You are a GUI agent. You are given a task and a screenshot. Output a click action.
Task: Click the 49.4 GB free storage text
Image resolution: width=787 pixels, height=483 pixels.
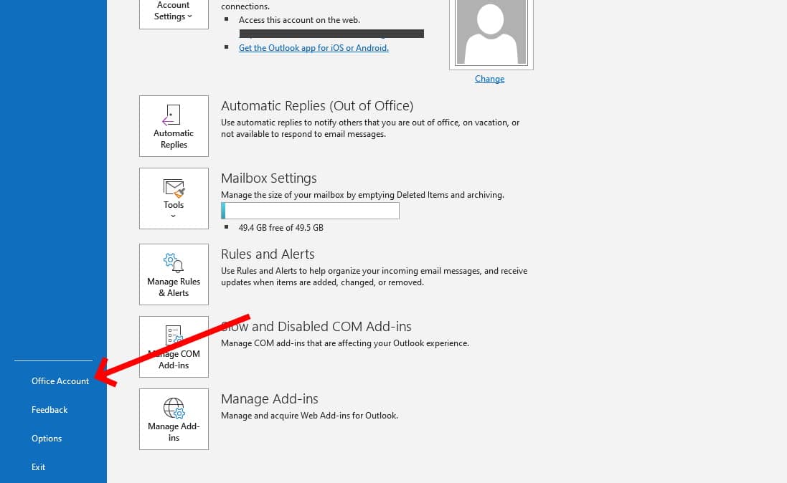coord(280,227)
